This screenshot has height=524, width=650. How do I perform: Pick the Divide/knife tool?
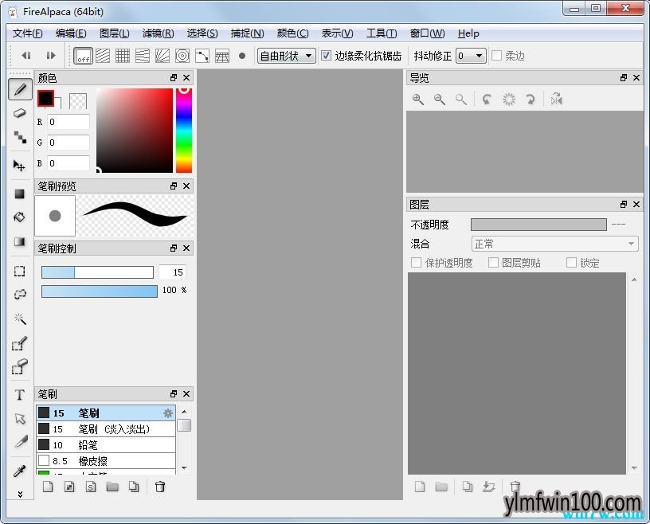21,442
